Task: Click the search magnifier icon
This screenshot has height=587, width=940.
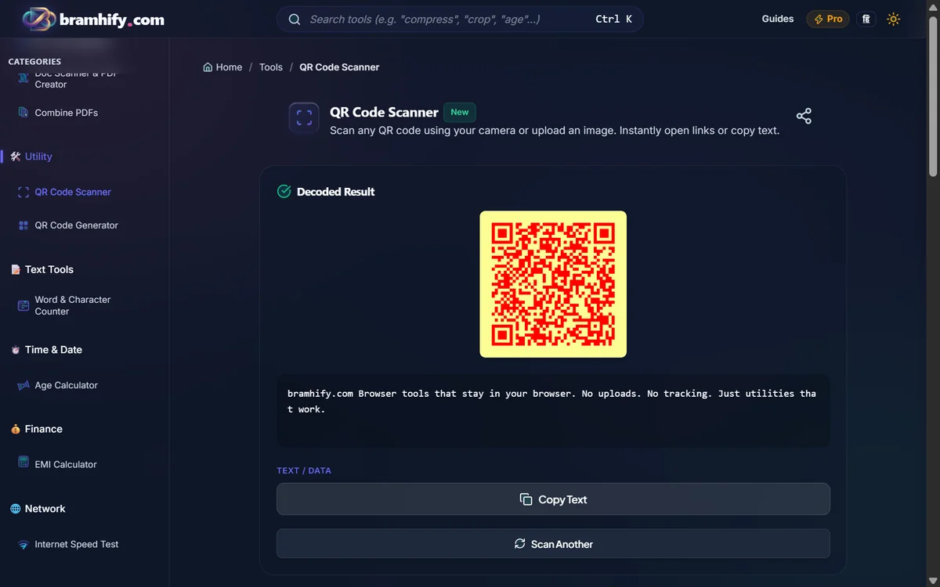Action: pyautogui.click(x=295, y=20)
